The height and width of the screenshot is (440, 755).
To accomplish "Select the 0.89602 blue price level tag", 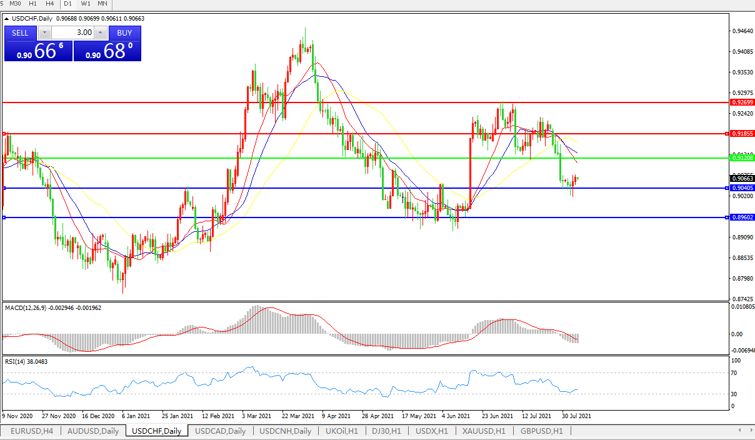I will 742,217.
